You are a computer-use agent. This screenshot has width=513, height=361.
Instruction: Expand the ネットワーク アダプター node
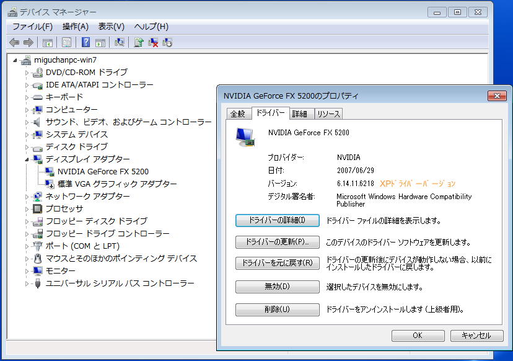[27, 197]
